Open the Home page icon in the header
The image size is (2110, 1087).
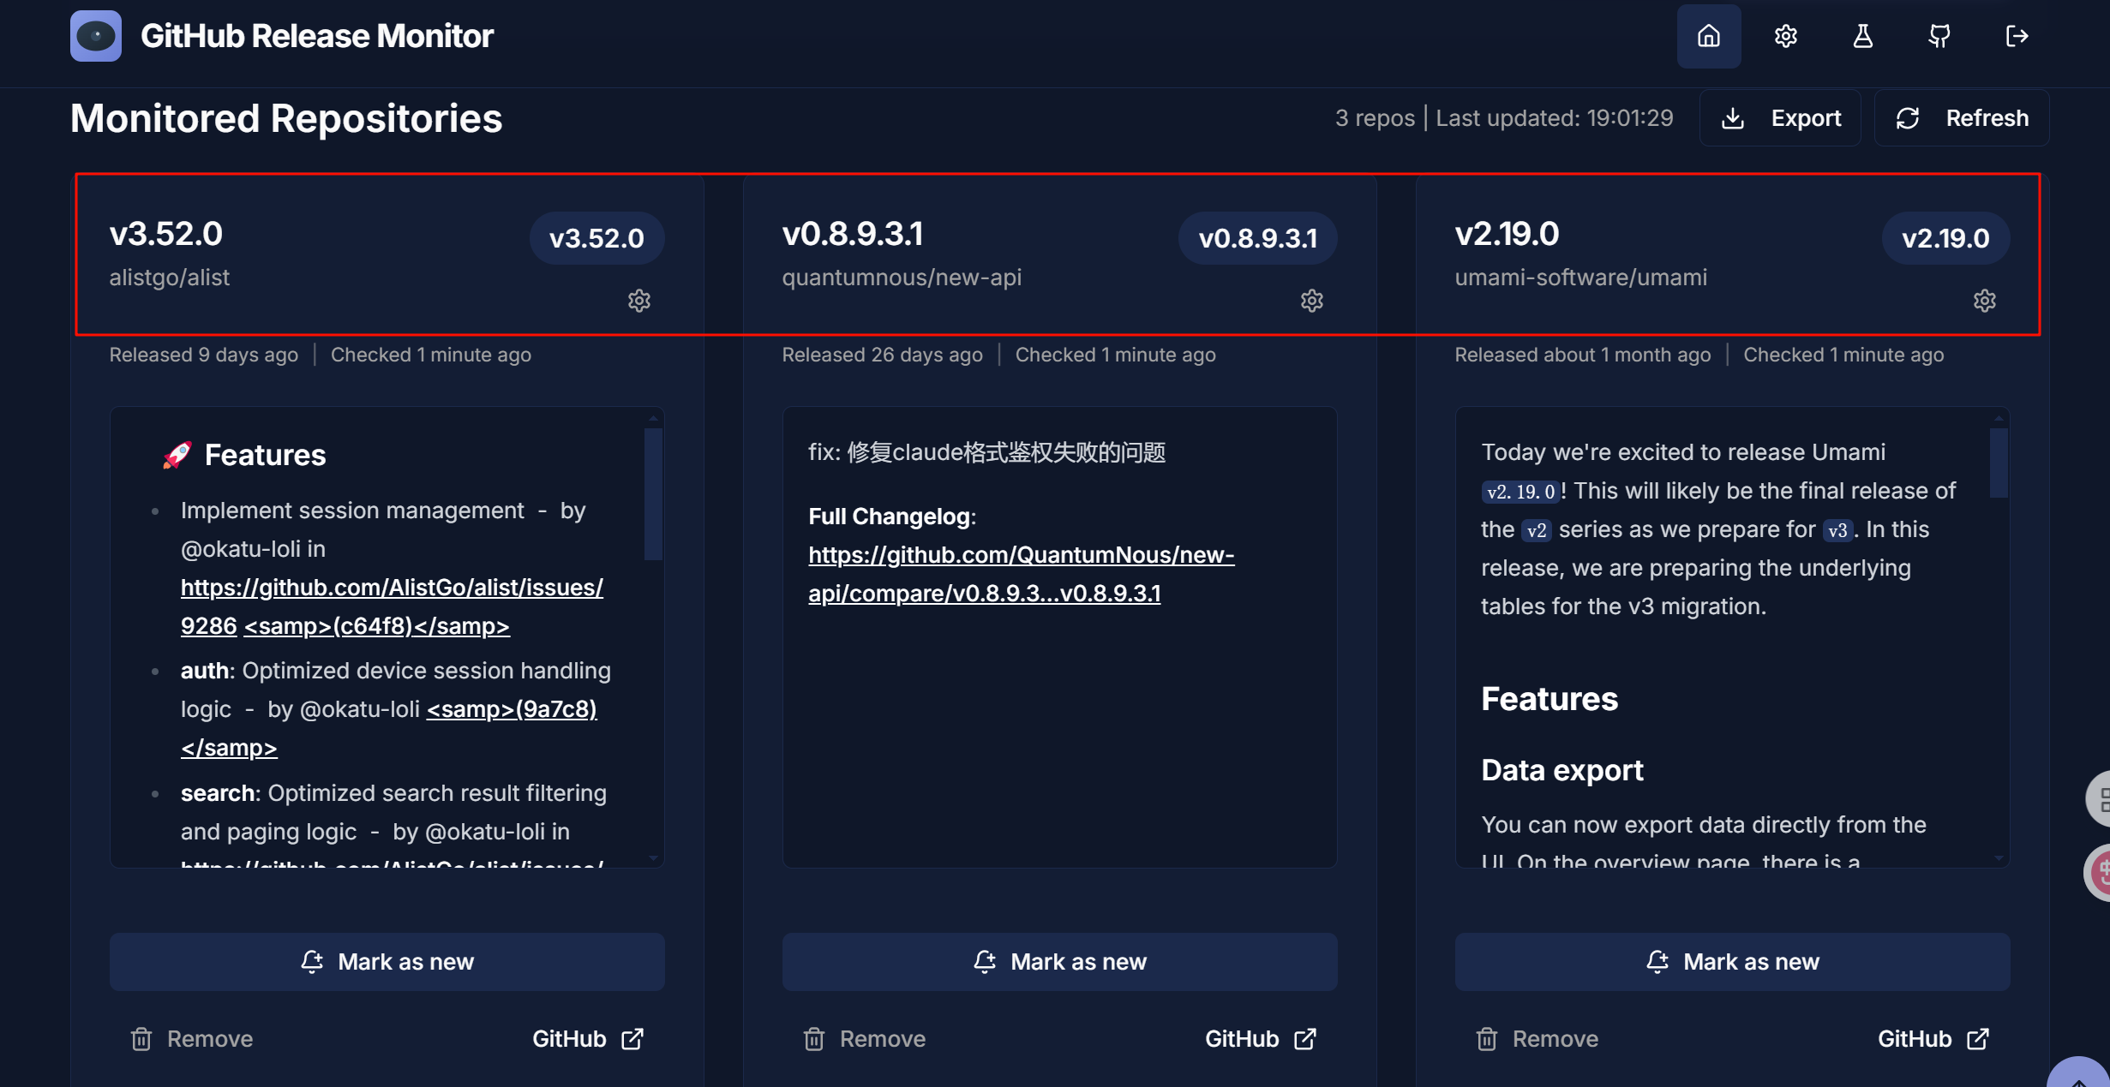(x=1709, y=36)
